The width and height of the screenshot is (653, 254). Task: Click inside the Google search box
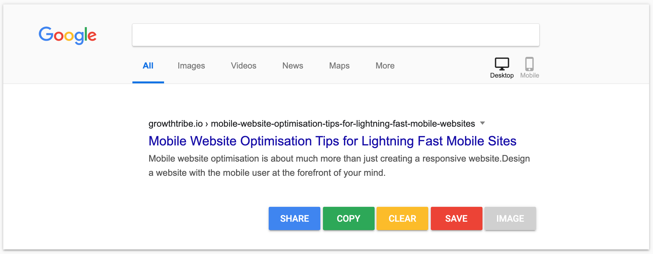coord(336,35)
